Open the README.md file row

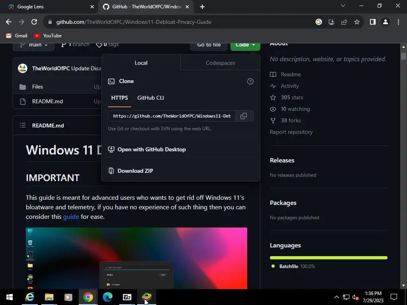tap(48, 101)
